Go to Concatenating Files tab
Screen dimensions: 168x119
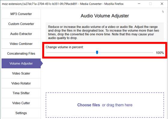tap(21, 54)
